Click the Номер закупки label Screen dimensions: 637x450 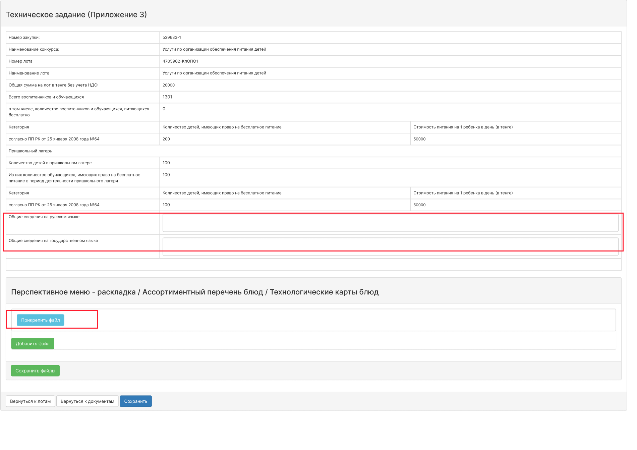[x=24, y=38]
